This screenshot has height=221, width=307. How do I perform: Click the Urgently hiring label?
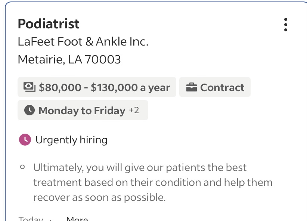click(71, 140)
